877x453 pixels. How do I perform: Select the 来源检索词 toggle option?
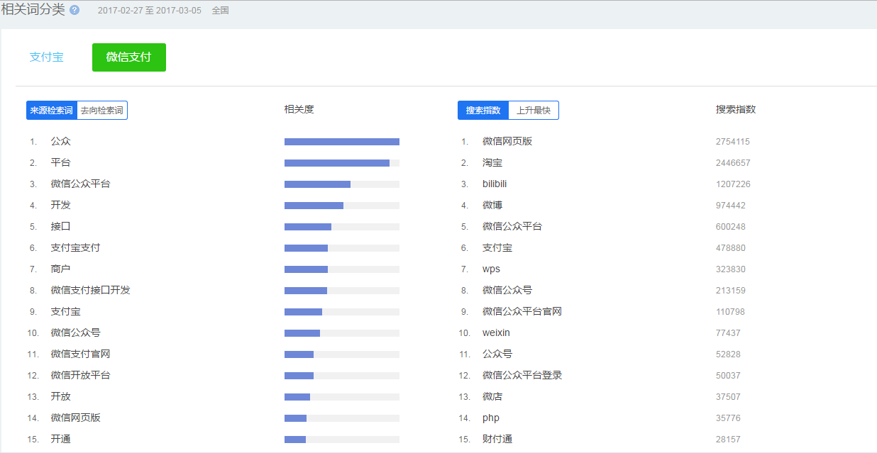pyautogui.click(x=52, y=111)
